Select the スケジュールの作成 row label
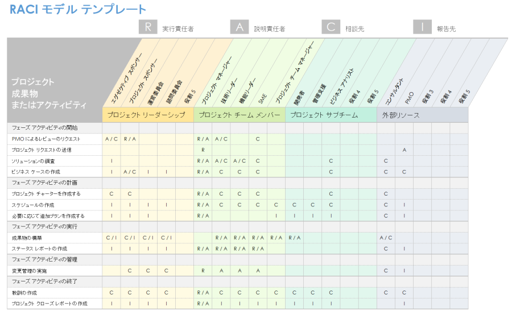 pos(33,205)
